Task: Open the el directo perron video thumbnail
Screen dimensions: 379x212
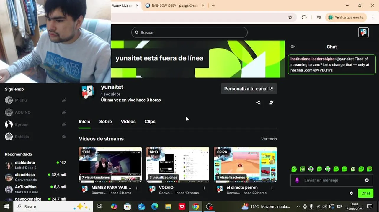Action: [245, 164]
